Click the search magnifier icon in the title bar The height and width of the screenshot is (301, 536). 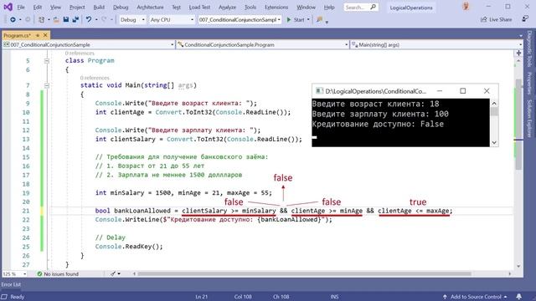[x=373, y=7]
